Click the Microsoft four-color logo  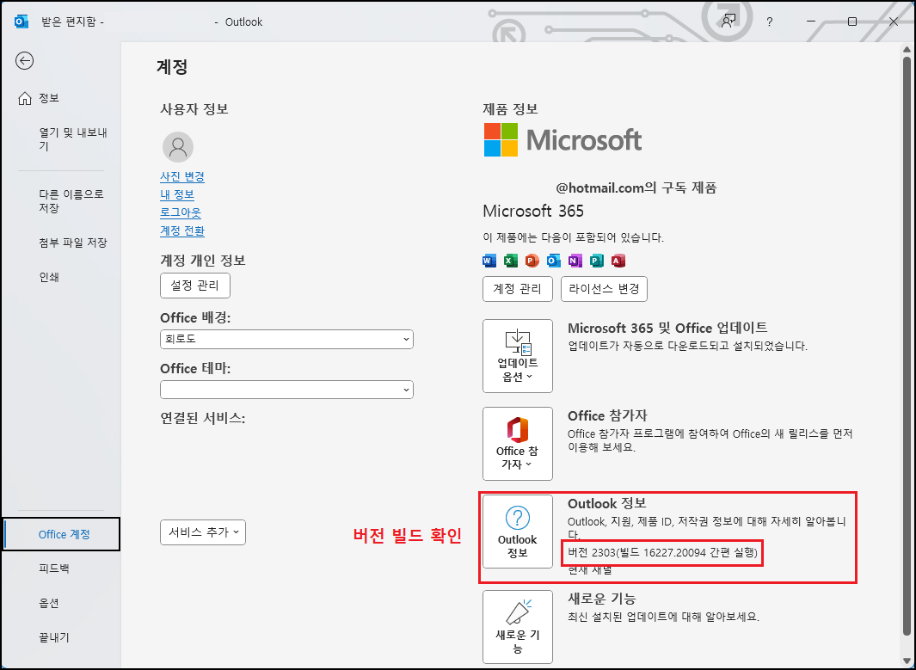pyautogui.click(x=501, y=139)
